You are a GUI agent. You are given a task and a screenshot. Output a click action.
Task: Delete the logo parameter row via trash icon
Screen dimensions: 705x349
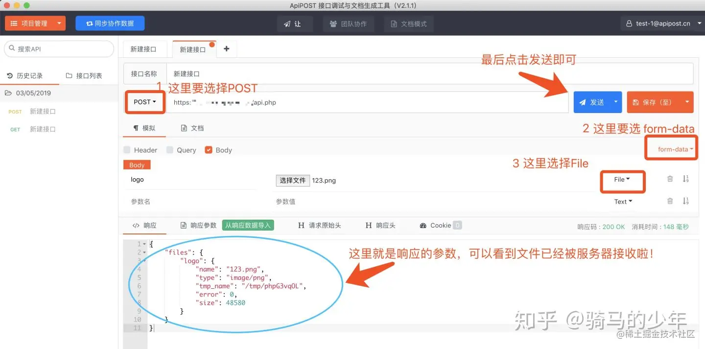(x=670, y=179)
